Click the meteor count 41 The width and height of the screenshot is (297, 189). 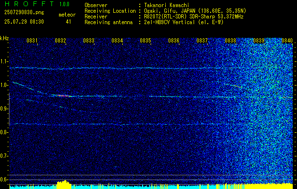point(68,22)
